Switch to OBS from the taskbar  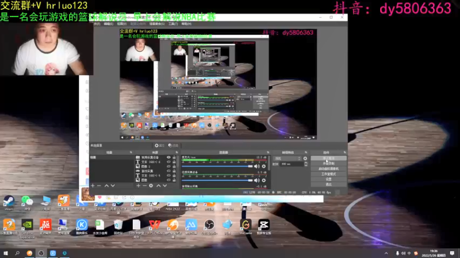point(41,253)
